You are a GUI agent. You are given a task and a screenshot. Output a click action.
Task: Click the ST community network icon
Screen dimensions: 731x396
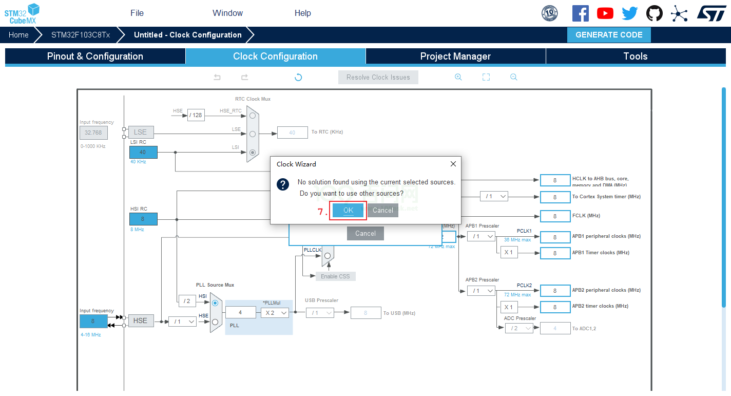tap(679, 13)
